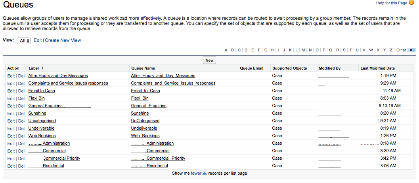
Task: Click the Queue Name column header
Action: [x=143, y=68]
